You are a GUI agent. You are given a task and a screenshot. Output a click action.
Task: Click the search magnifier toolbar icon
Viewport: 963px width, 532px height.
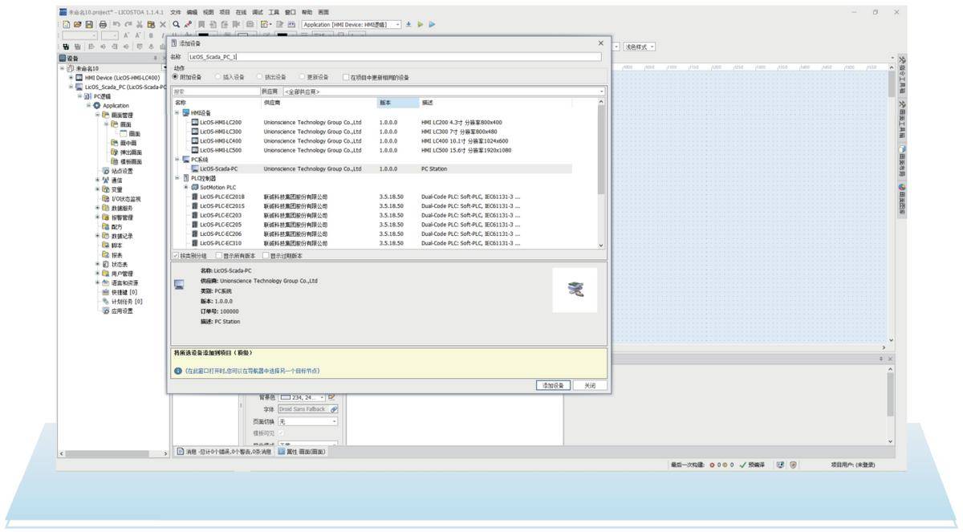[176, 25]
